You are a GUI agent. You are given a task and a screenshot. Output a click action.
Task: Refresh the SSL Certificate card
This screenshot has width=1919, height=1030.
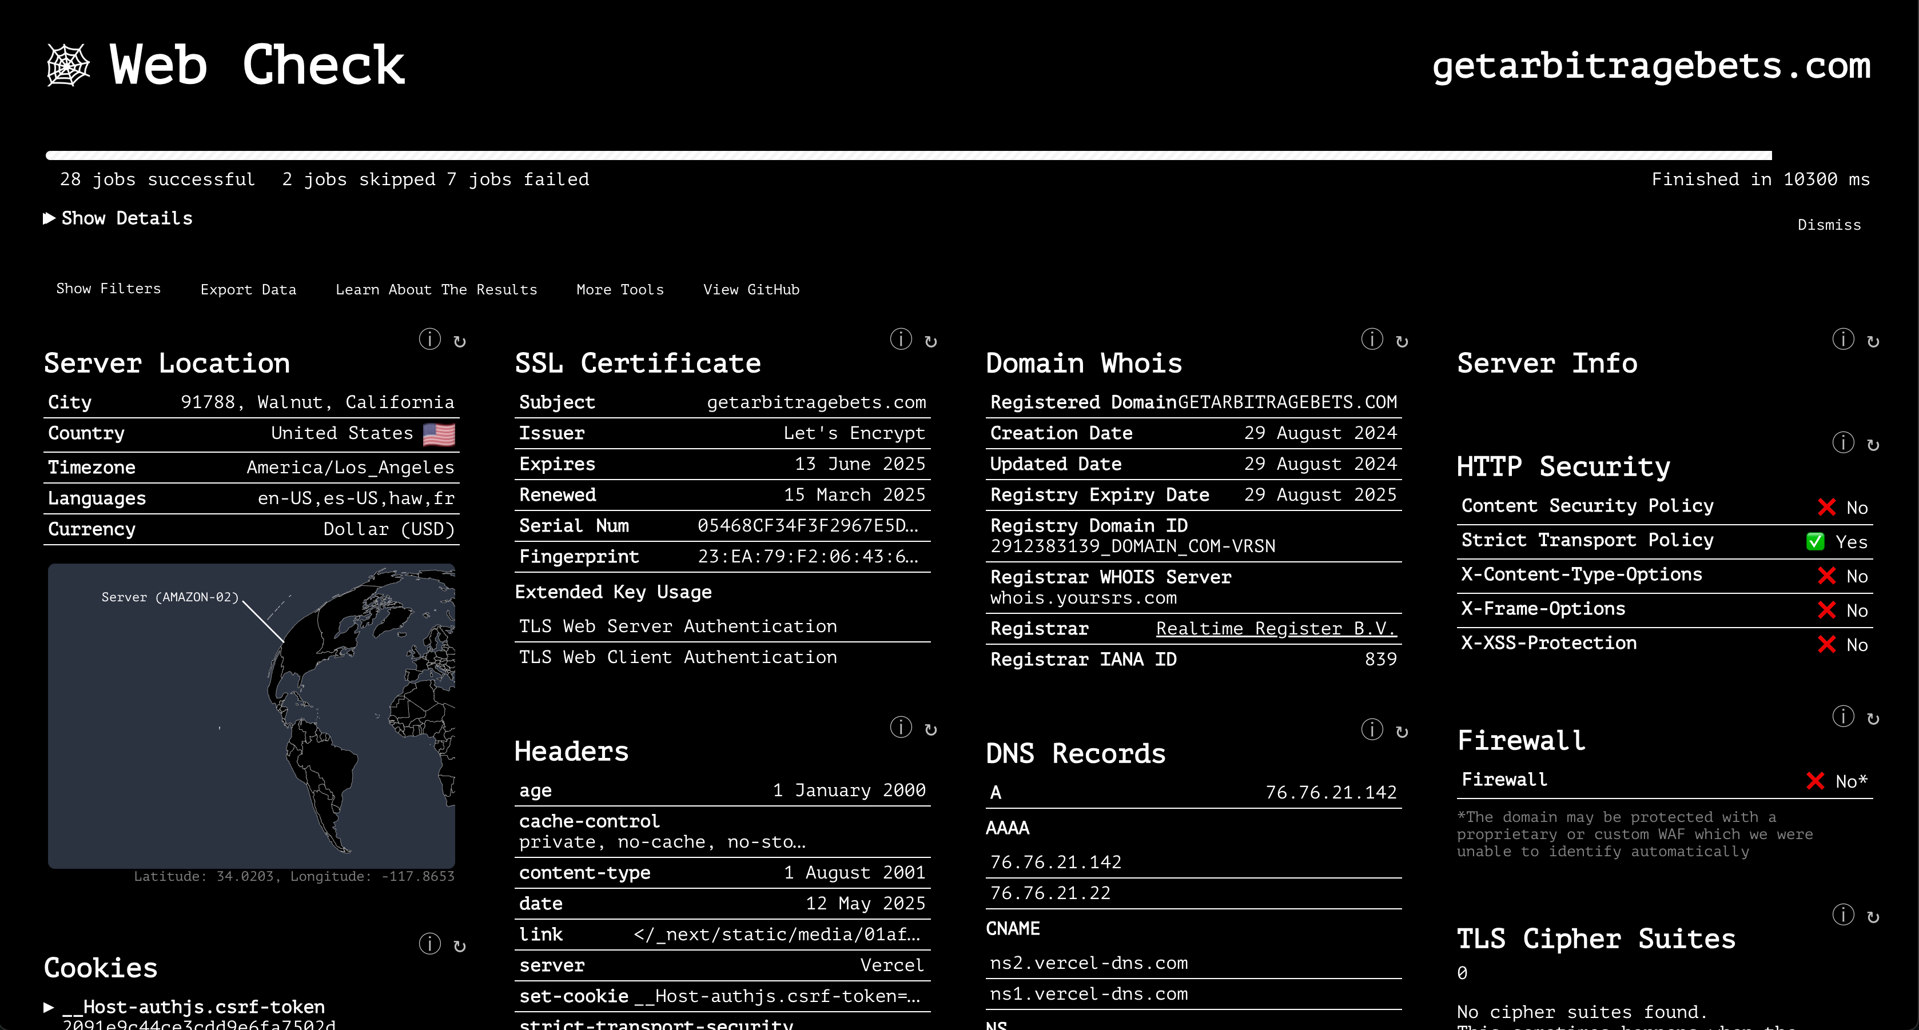point(930,341)
